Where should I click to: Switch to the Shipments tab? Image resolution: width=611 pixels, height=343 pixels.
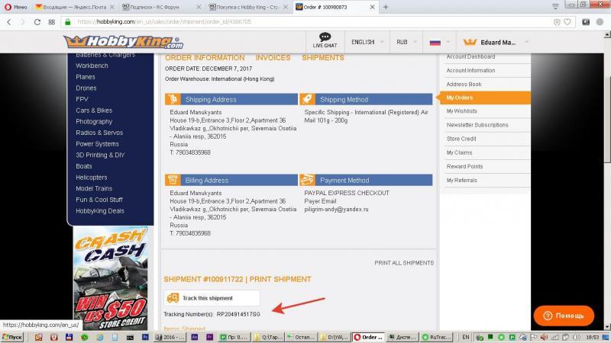click(322, 58)
